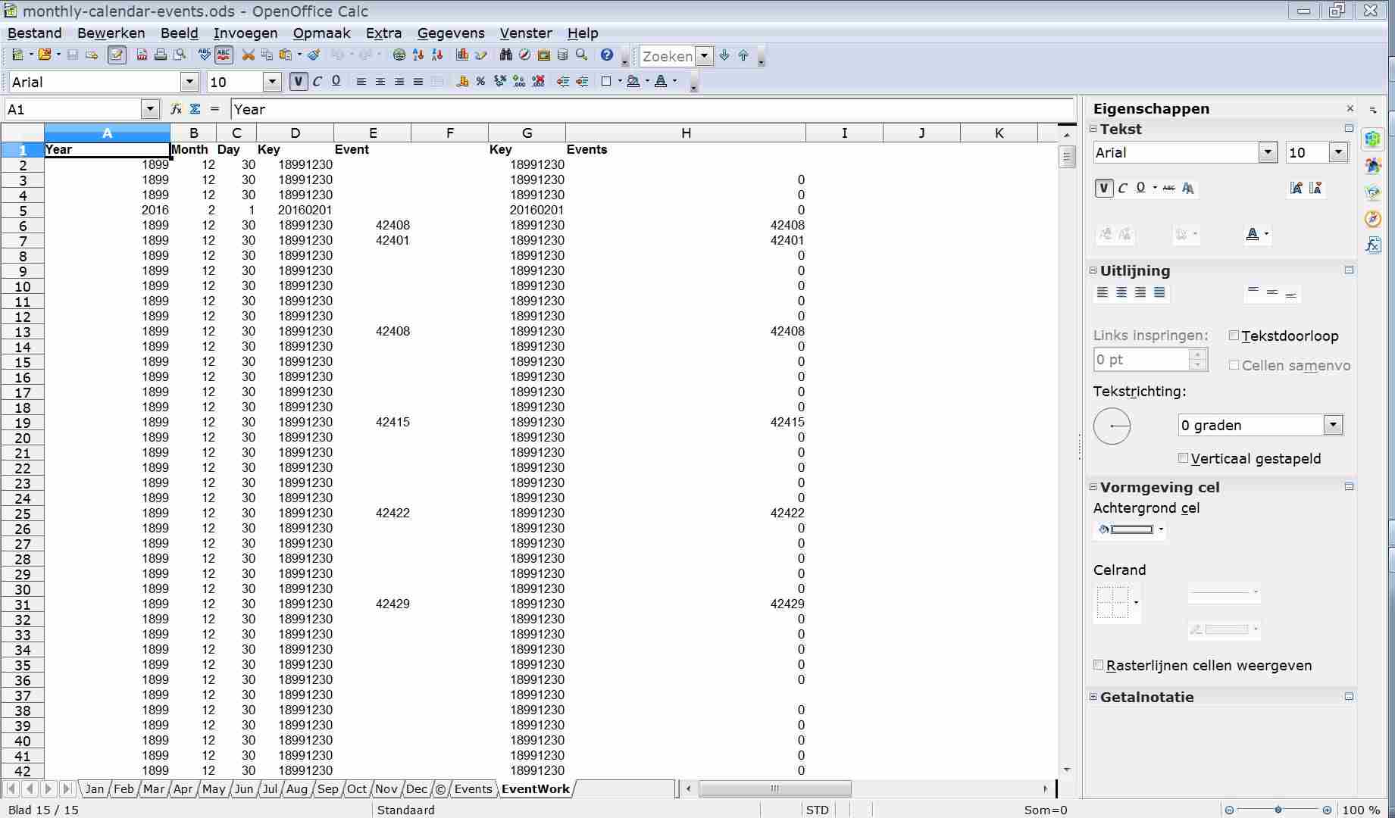
Task: Switch to the Events sheet tab
Action: [x=474, y=788]
